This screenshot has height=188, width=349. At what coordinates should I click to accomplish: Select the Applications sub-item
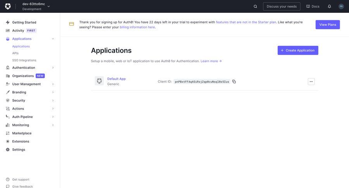point(21,46)
